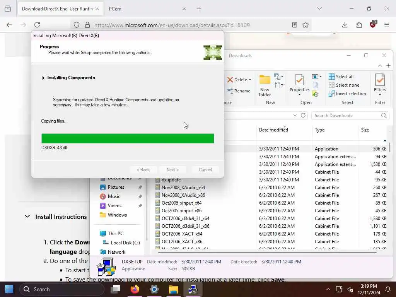The width and height of the screenshot is (396, 297).
Task: Click the padlock site info icon
Action: pos(87,25)
